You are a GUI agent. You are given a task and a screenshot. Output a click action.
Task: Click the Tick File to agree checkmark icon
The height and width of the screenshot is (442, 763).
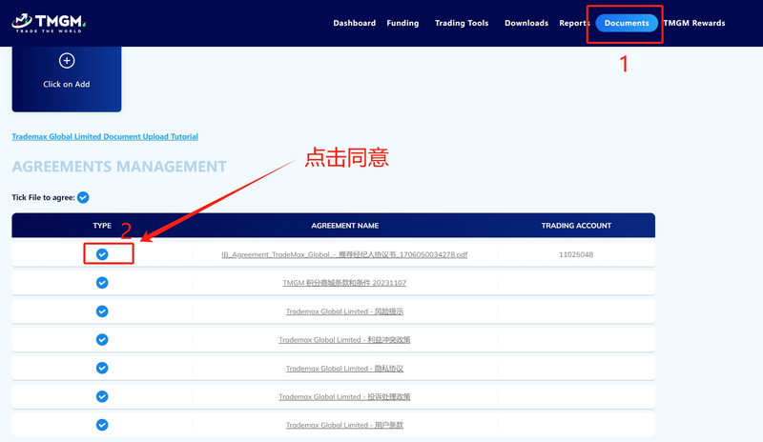tap(83, 197)
